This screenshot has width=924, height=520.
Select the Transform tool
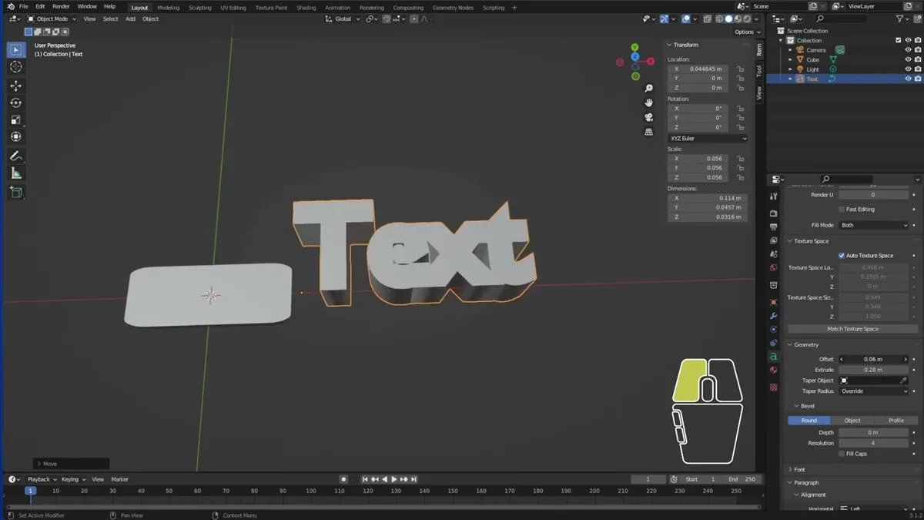(x=16, y=136)
